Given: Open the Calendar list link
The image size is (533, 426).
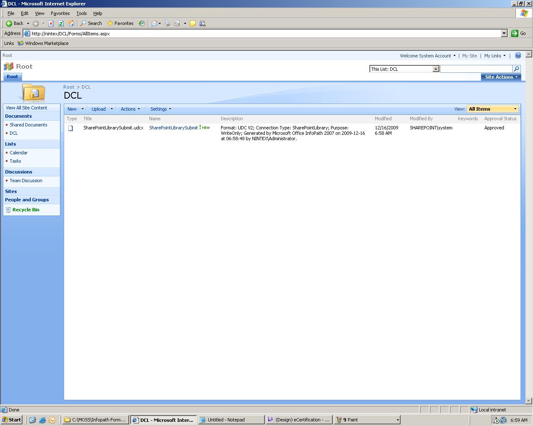Looking at the screenshot, I should click(x=19, y=153).
